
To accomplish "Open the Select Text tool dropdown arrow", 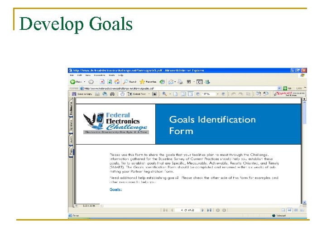I will pos(149,94).
